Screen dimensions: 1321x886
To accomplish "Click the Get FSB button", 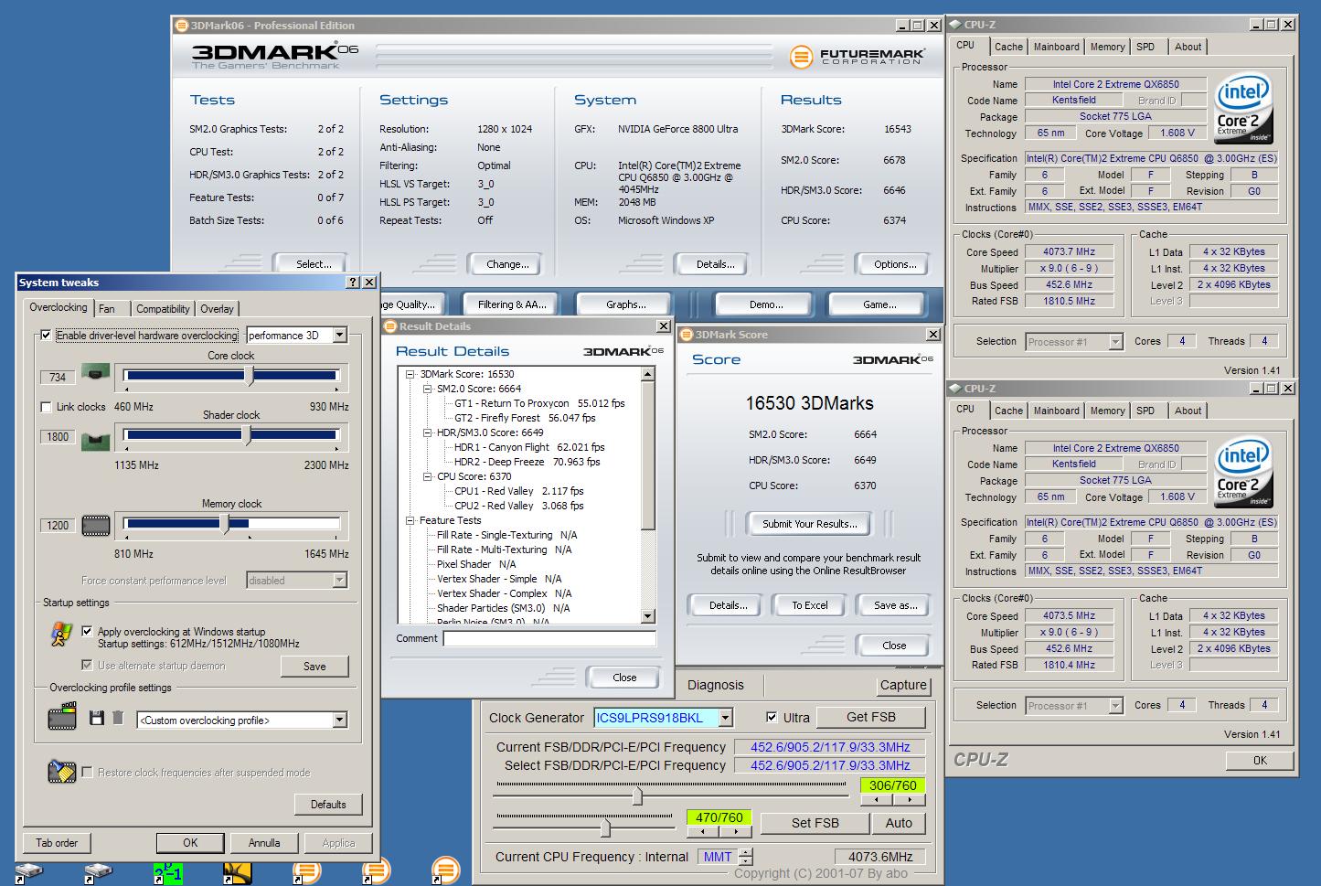I will pos(871,718).
